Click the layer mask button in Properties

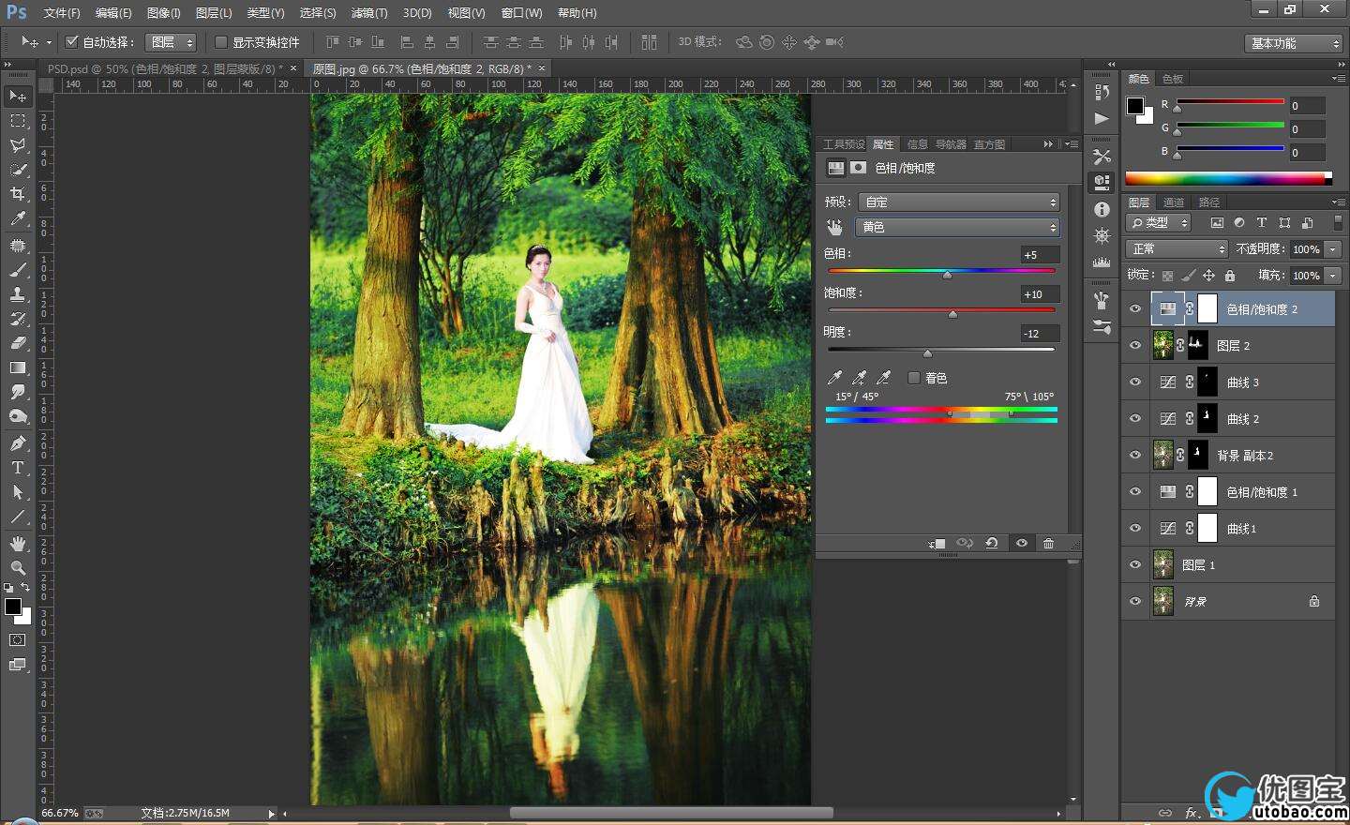pyautogui.click(x=858, y=168)
